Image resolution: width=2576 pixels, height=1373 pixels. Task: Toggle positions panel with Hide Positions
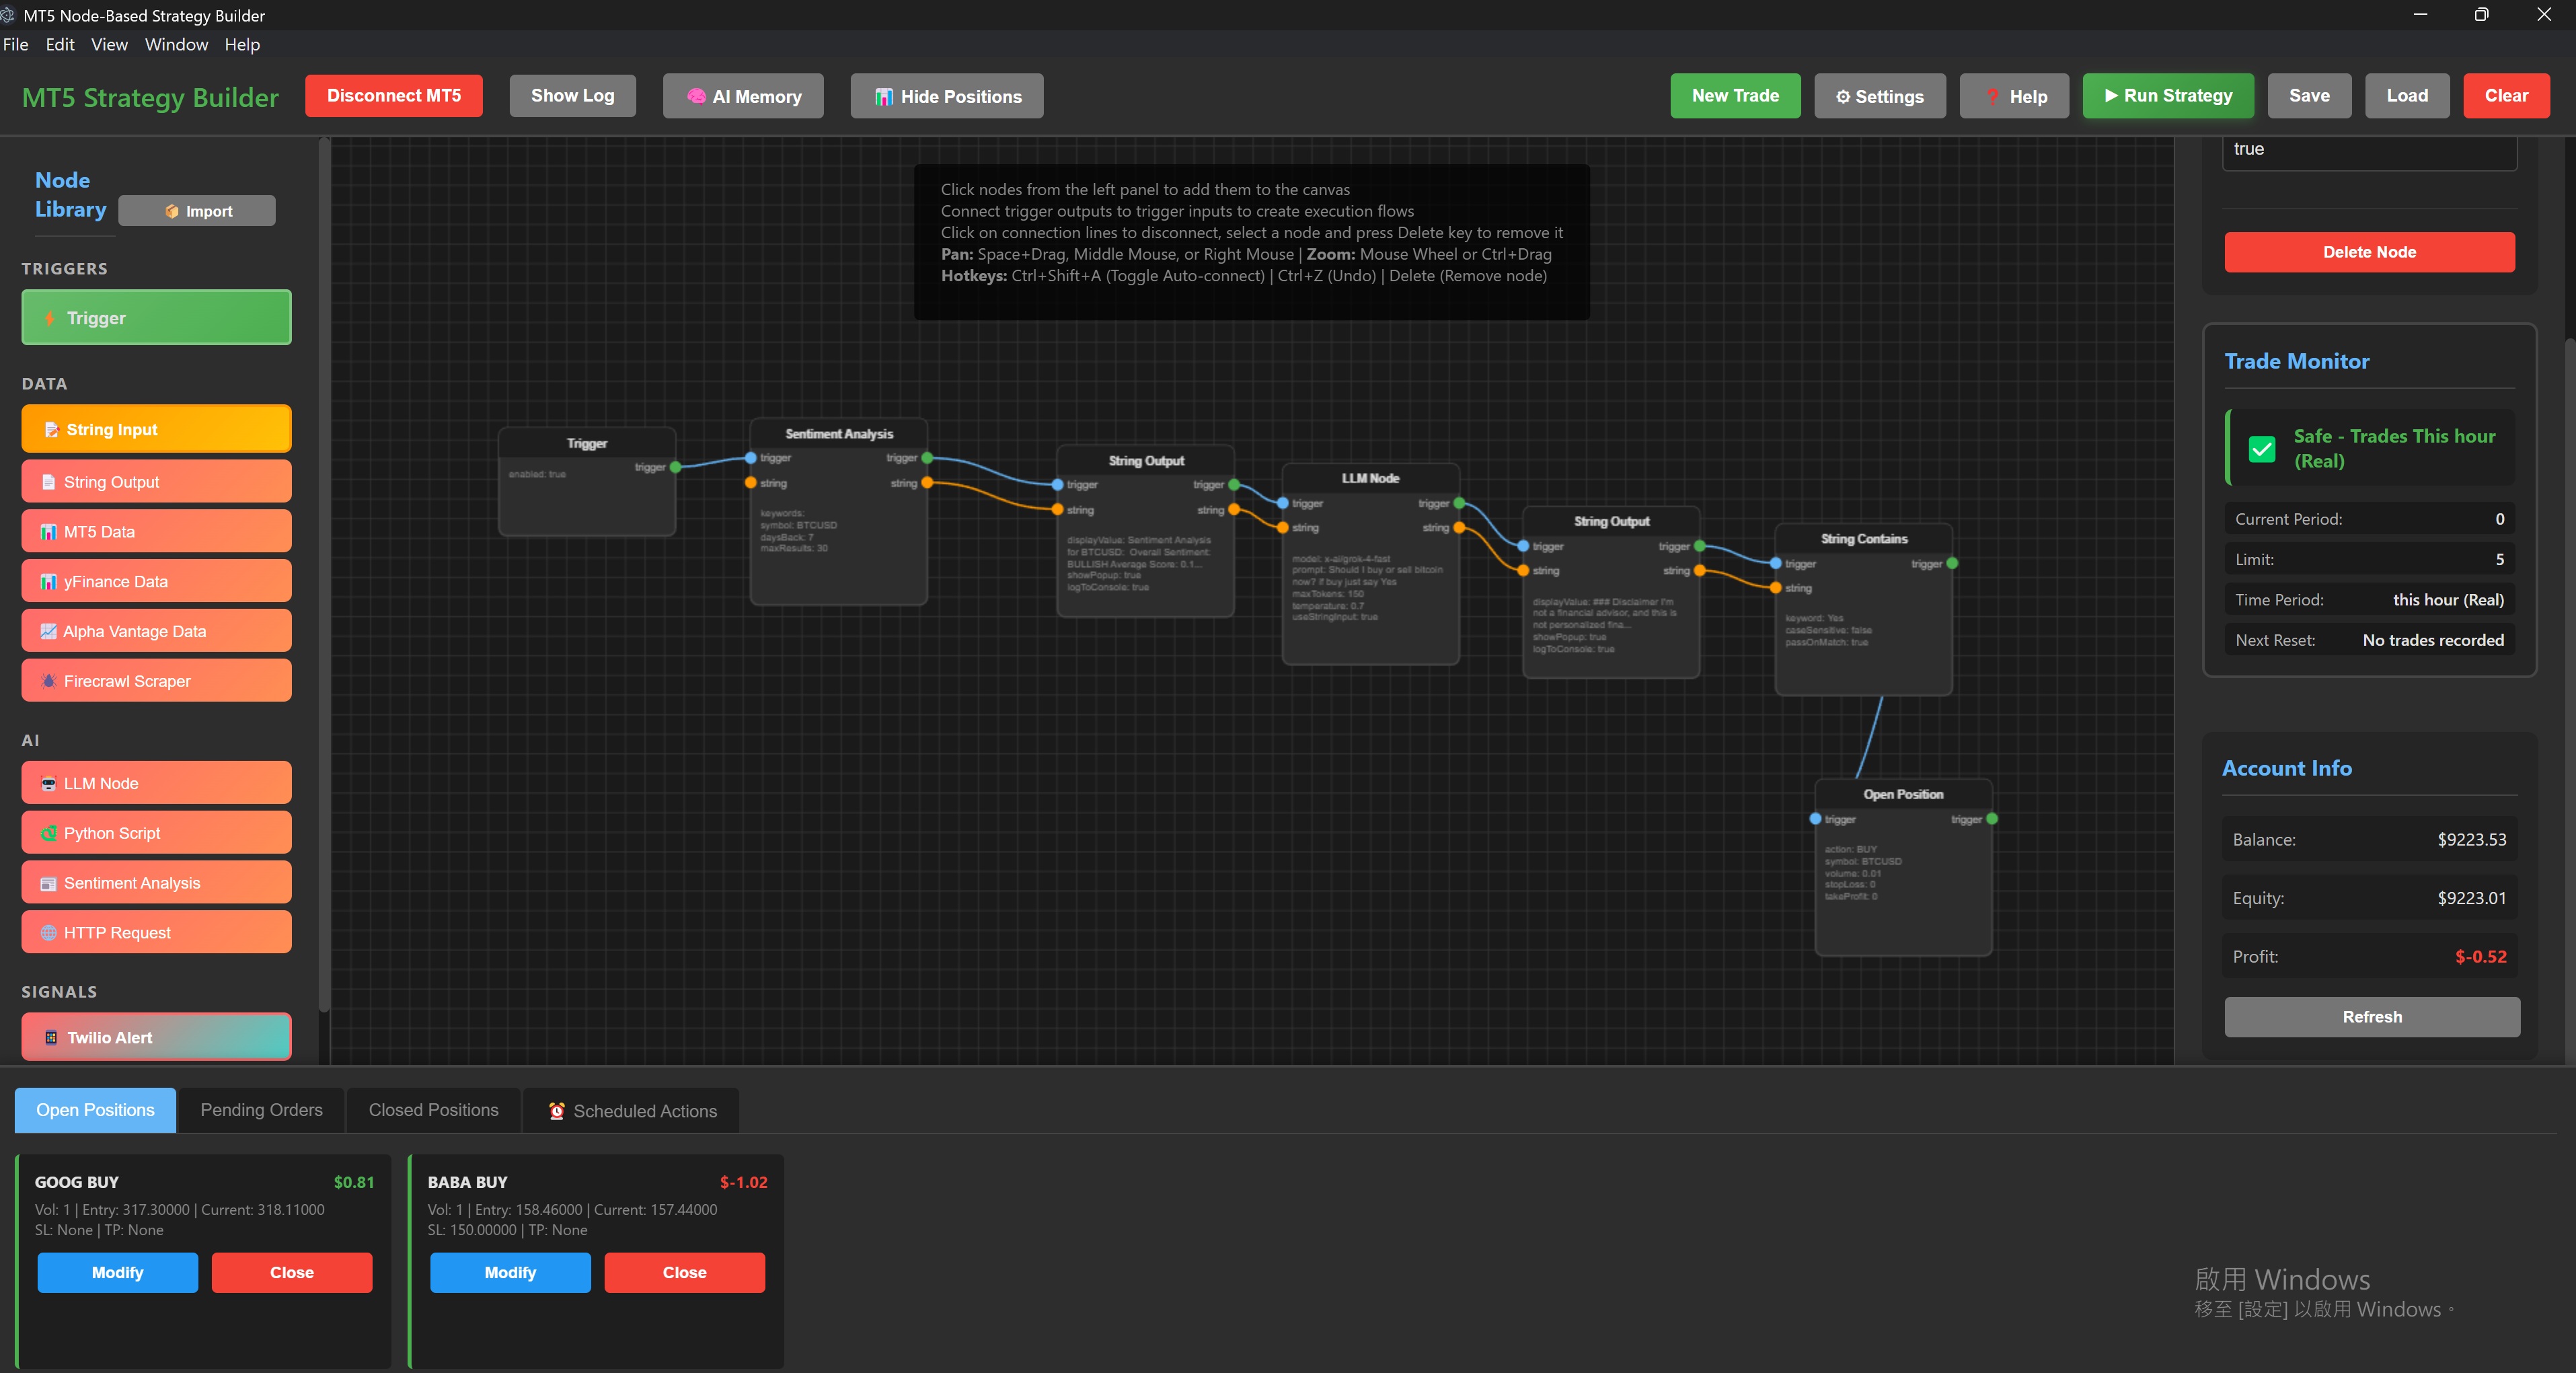(x=946, y=97)
